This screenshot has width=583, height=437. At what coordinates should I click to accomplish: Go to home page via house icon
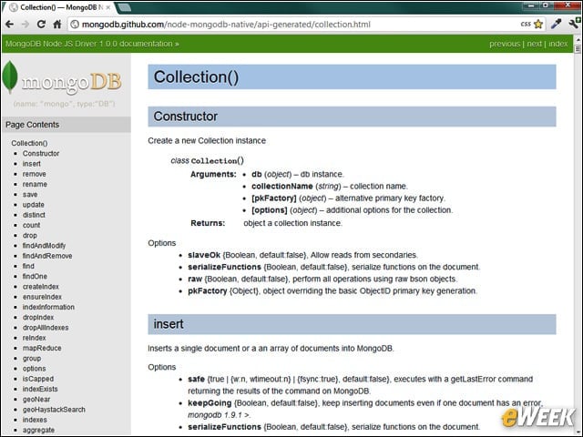click(x=56, y=25)
